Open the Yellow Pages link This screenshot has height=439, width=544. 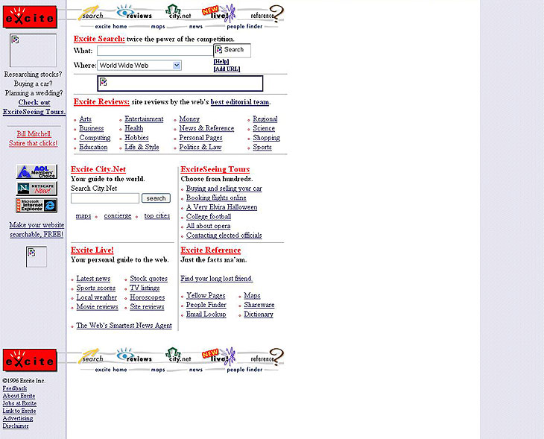coord(206,296)
